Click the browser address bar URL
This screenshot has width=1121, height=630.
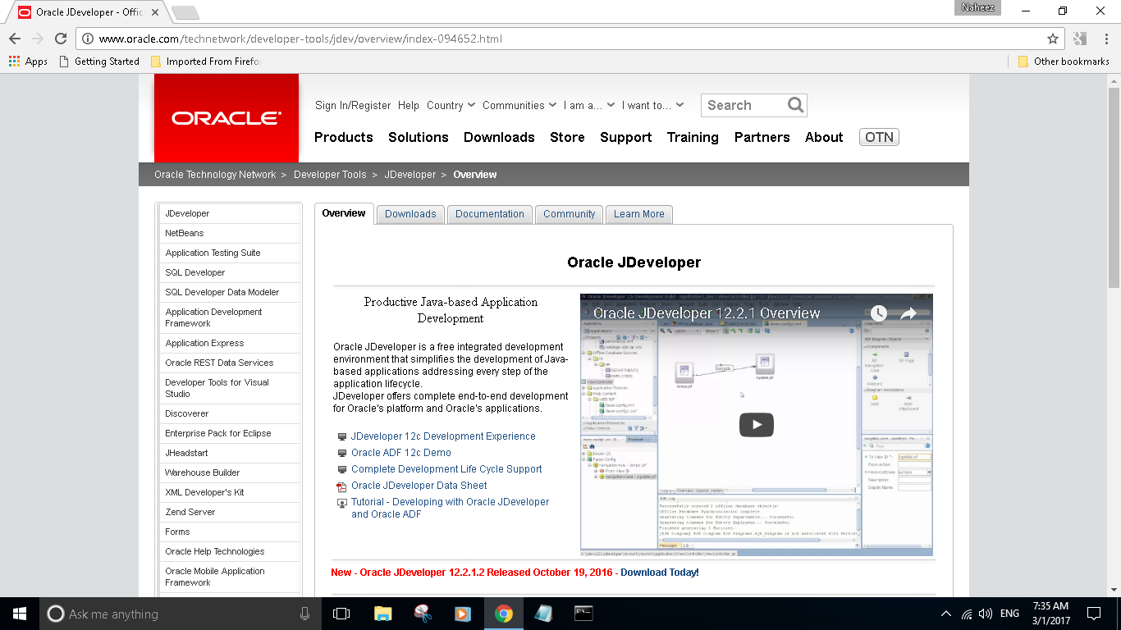click(300, 39)
